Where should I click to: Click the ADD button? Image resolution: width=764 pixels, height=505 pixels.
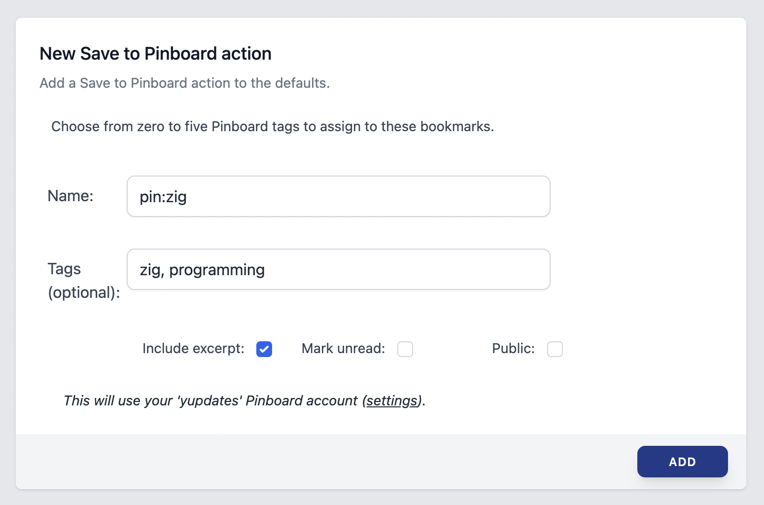pos(683,462)
